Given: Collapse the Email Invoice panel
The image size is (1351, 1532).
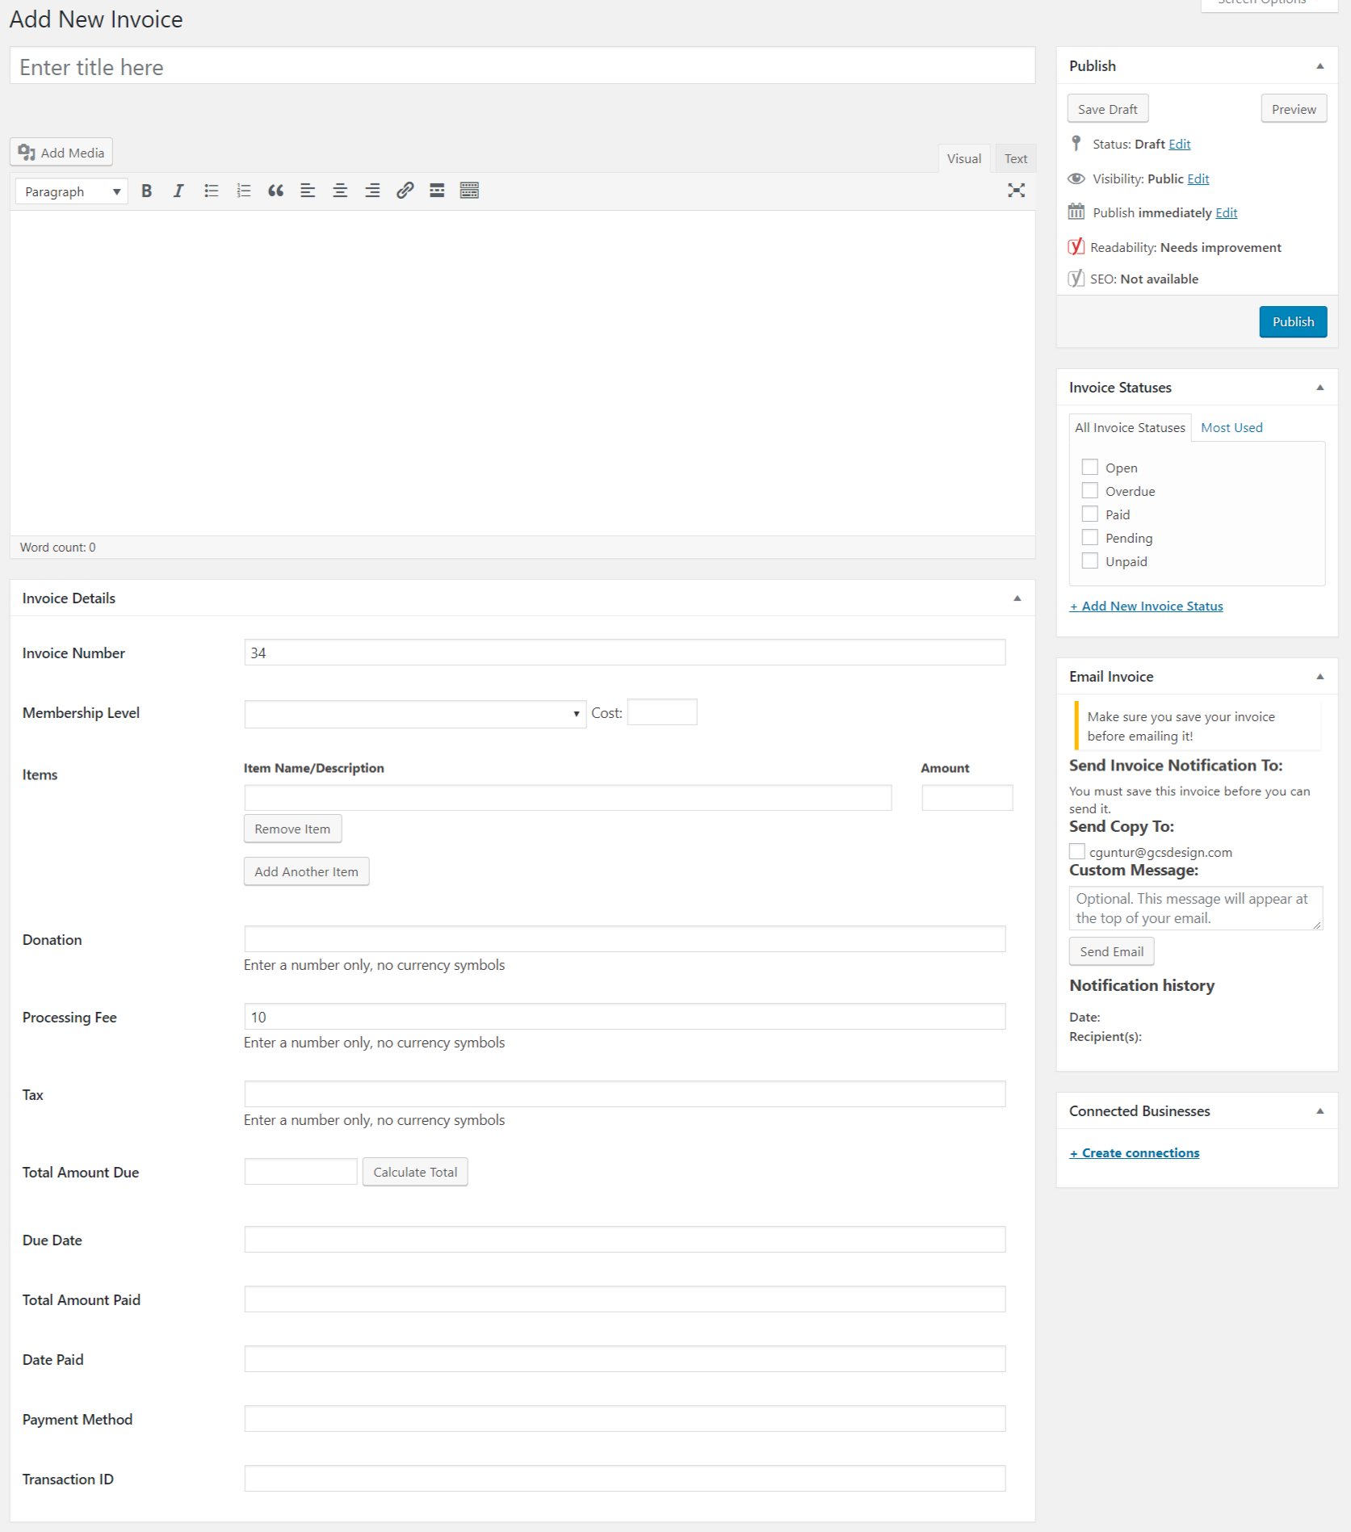Looking at the screenshot, I should click(1320, 677).
